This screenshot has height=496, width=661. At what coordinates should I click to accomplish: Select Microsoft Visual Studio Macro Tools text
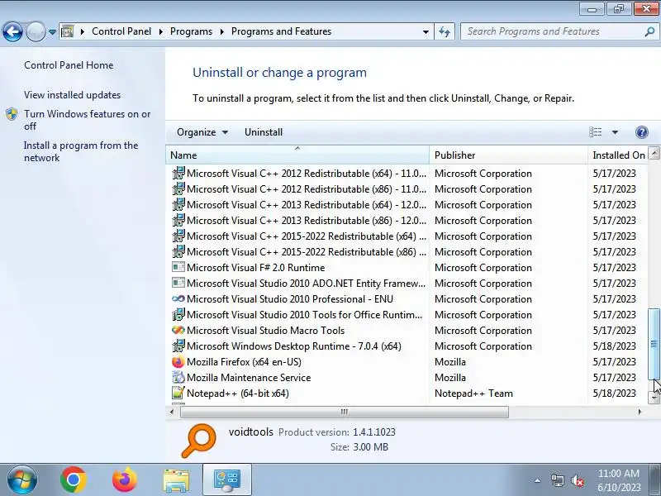[x=265, y=330]
